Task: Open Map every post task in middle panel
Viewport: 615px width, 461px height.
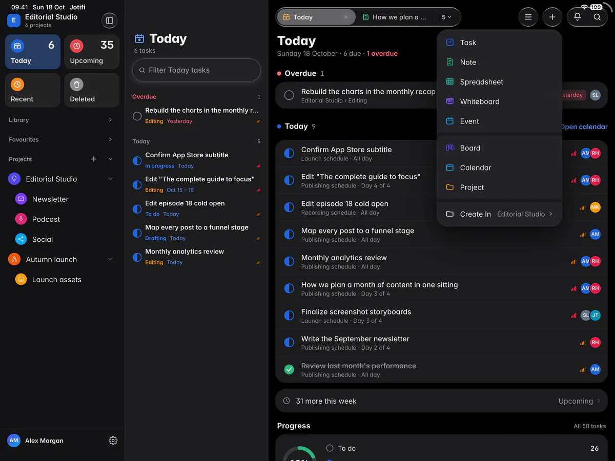Action: 196,233
